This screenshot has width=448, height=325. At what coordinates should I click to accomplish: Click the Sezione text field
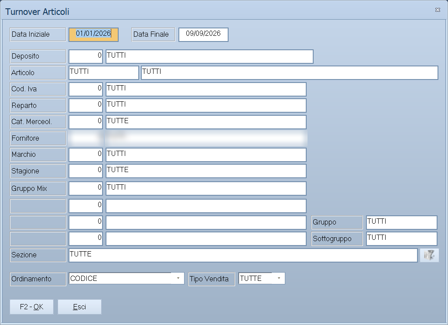coord(243,255)
